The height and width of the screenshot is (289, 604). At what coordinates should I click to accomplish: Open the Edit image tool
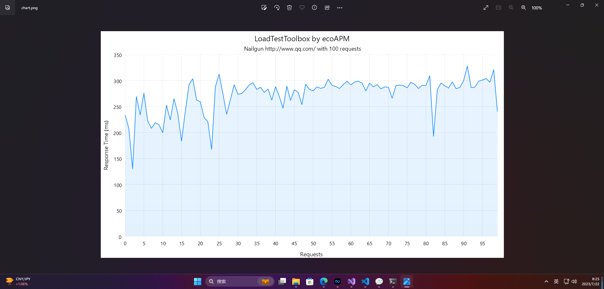[x=264, y=8]
